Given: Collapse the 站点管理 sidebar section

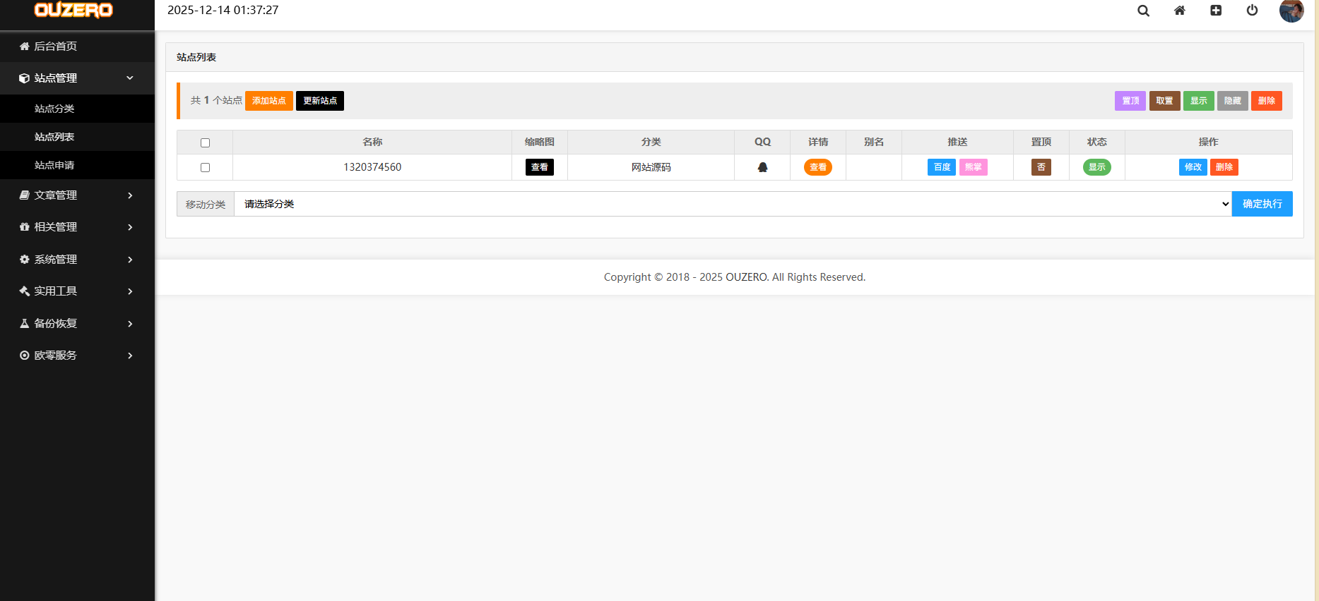Looking at the screenshot, I should (x=76, y=78).
